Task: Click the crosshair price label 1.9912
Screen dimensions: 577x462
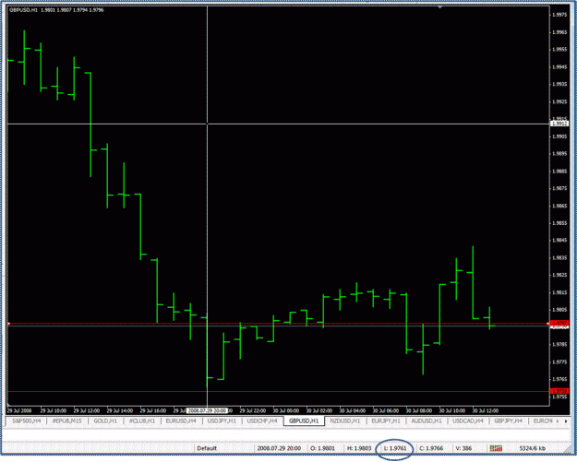Action: click(x=559, y=124)
